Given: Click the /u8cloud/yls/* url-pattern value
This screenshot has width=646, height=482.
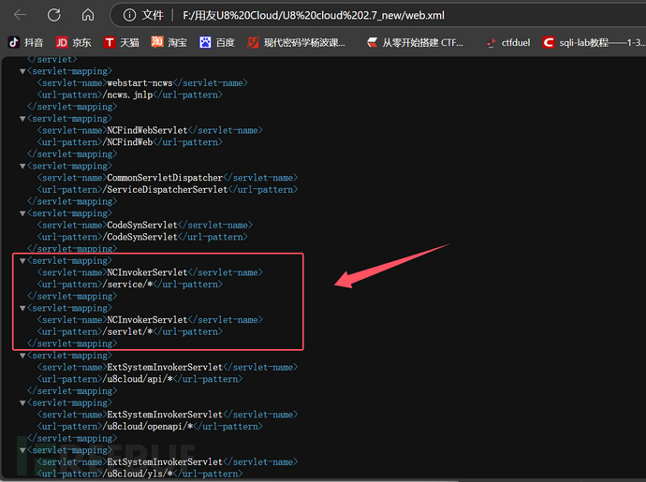Looking at the screenshot, I should tap(138, 474).
